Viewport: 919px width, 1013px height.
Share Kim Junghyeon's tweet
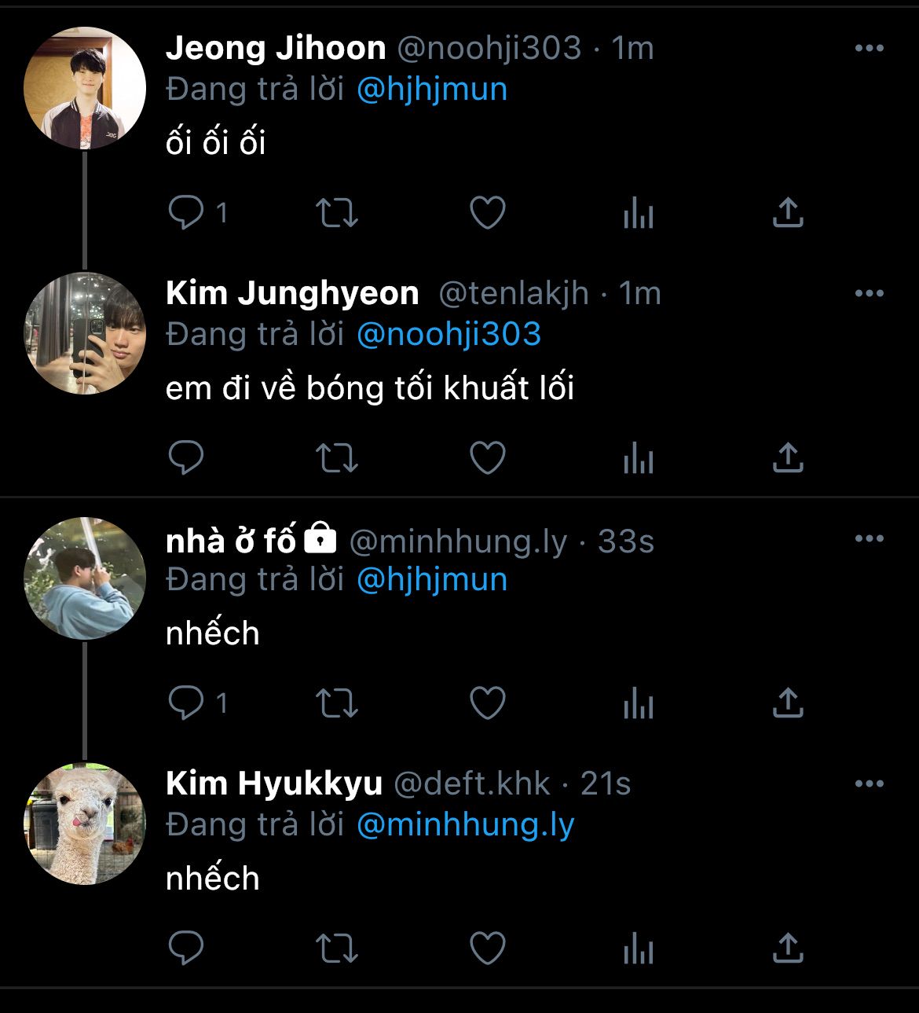788,458
